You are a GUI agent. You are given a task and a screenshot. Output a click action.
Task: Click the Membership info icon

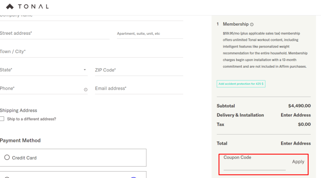(252, 25)
